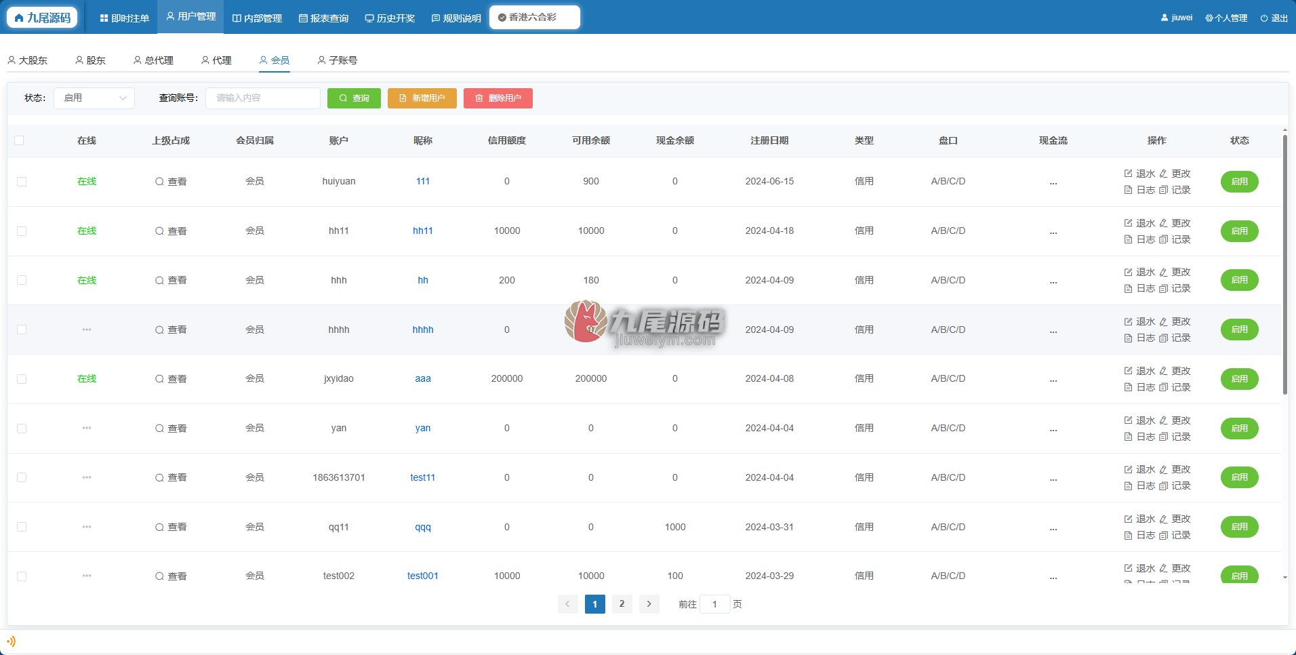
Task: Switch to 子账号 tab
Action: (x=337, y=60)
